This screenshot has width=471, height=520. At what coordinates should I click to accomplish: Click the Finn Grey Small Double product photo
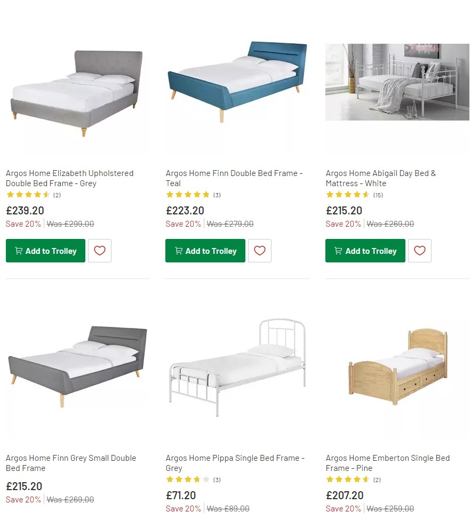point(77,368)
